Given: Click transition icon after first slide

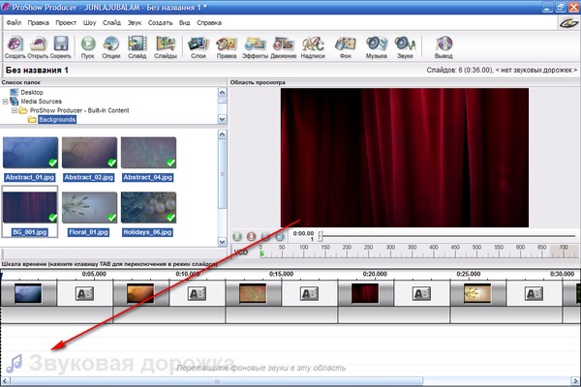Looking at the screenshot, I should (x=84, y=294).
